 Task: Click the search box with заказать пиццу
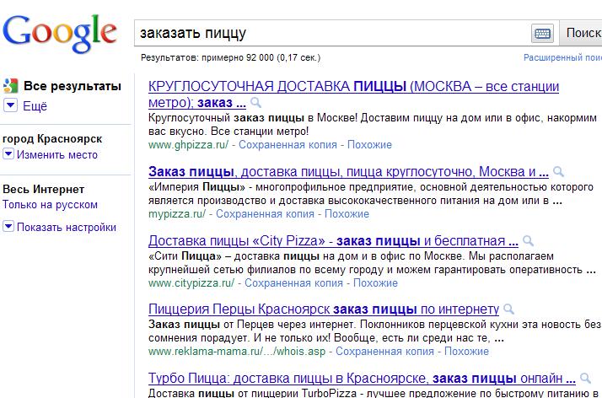coord(332,33)
